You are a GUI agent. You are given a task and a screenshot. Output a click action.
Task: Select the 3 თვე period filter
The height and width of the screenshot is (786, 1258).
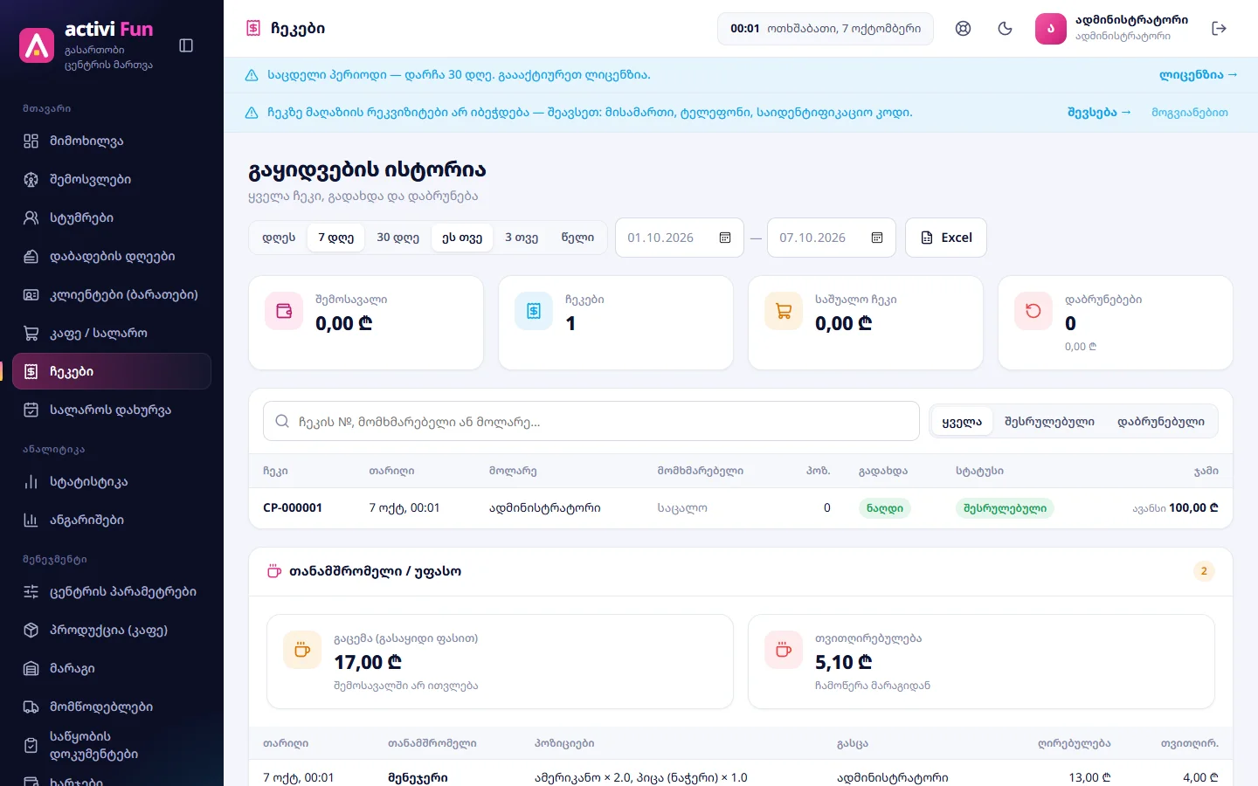coord(522,238)
